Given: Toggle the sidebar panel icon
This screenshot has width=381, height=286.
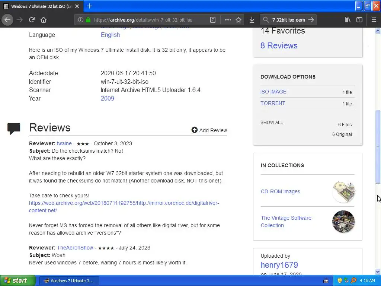Looking at the screenshot, I should click(359, 20).
